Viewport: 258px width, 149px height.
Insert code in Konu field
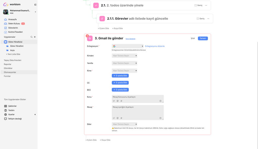[x=114, y=101]
